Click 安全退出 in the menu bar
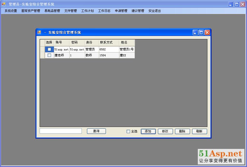The width and height of the screenshot is (247, 167). (x=155, y=11)
